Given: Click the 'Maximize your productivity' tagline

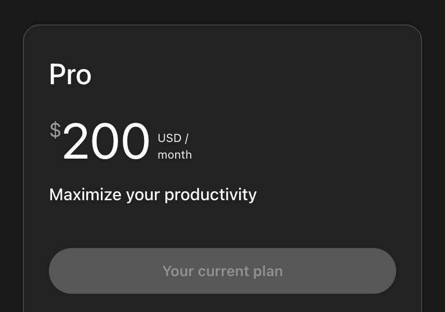Looking at the screenshot, I should coord(153,194).
